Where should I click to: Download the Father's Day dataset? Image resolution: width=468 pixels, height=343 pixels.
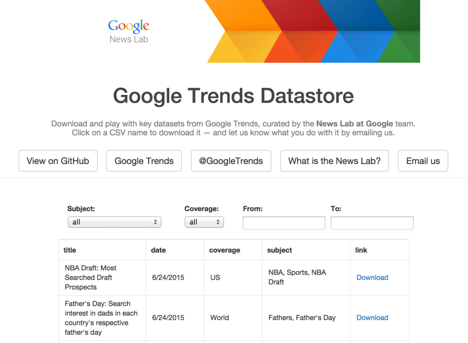coord(372,317)
